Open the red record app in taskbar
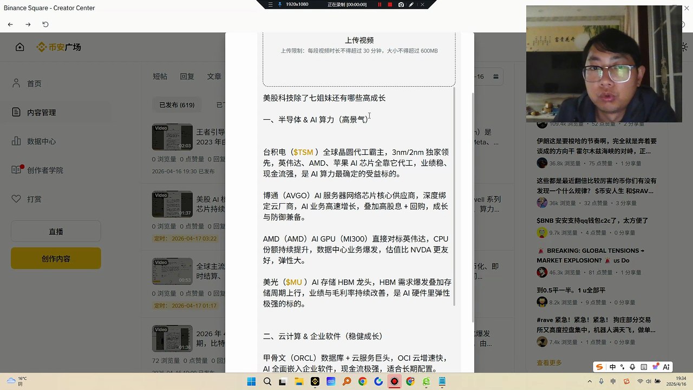693x390 pixels. (394, 381)
